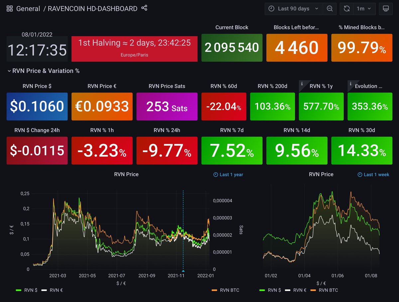Click the green RVN $ legend color swatch
The width and height of the screenshot is (399, 302).
pyautogui.click(x=19, y=290)
